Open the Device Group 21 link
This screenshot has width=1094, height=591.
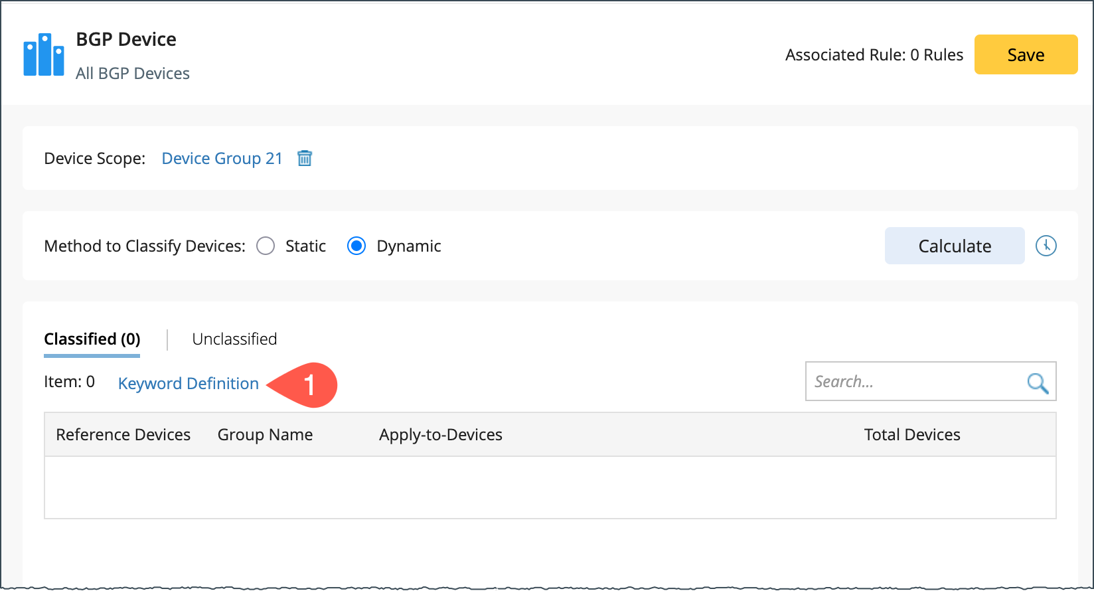point(222,159)
